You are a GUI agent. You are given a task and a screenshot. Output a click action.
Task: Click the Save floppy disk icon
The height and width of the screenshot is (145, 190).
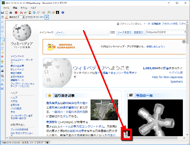pos(2,12)
